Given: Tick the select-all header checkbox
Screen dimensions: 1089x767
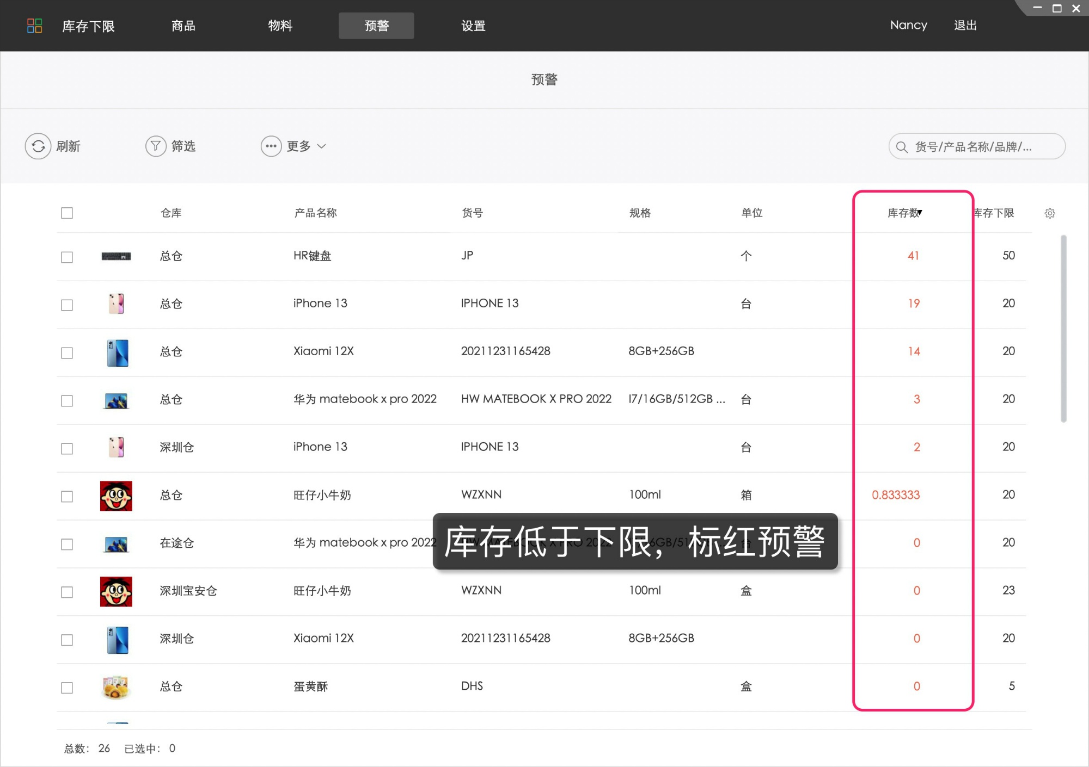Looking at the screenshot, I should [67, 213].
